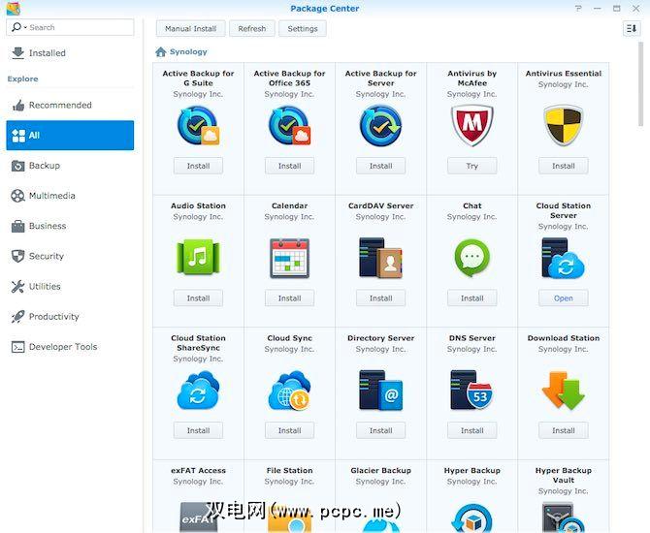Select the Cloud Sync icon
This screenshot has width=650, height=533.
click(x=289, y=391)
